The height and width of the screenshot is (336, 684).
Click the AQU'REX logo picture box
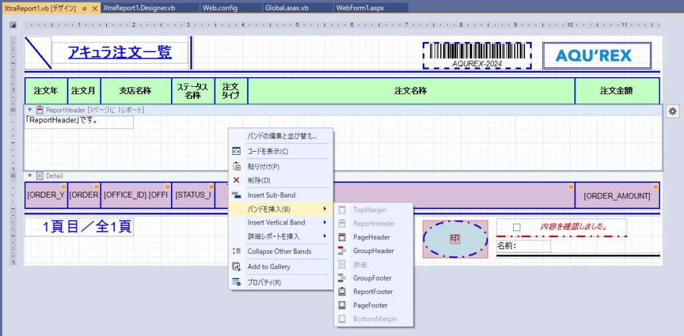(596, 55)
